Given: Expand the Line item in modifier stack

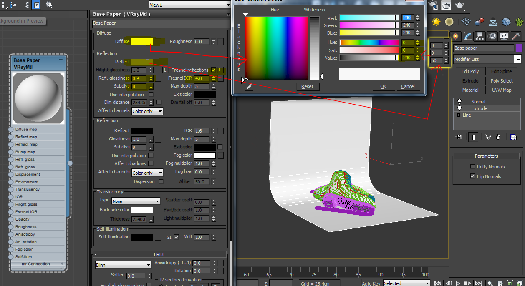Looking at the screenshot, I should (459, 115).
